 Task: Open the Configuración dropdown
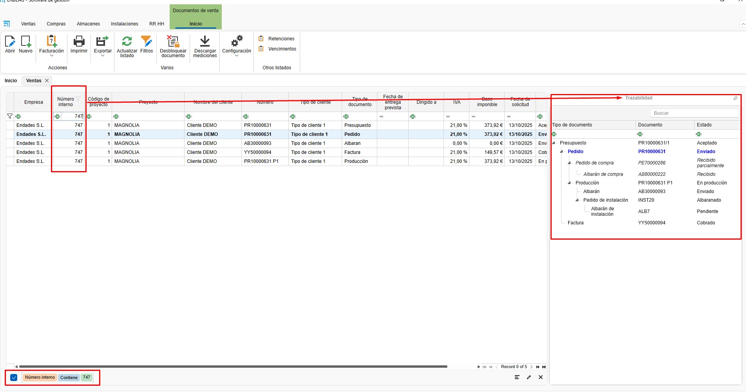(x=236, y=55)
